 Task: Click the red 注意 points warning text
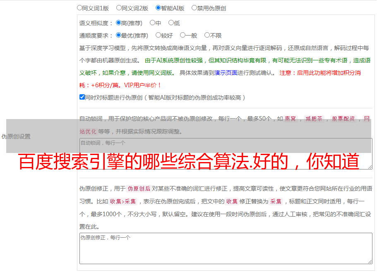pyautogui.click(x=220, y=79)
